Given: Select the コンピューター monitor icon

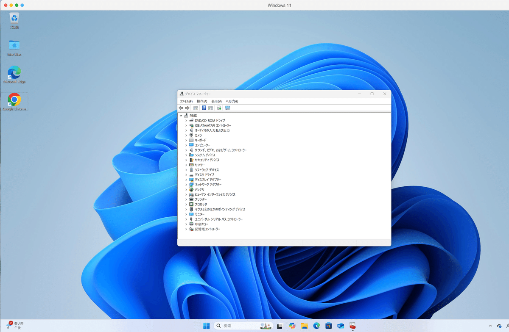Looking at the screenshot, I should tap(191, 145).
